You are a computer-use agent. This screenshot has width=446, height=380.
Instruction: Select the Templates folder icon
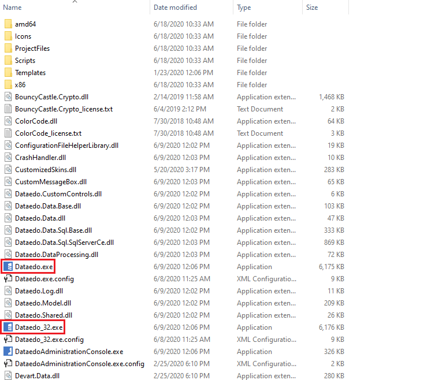(x=8, y=73)
